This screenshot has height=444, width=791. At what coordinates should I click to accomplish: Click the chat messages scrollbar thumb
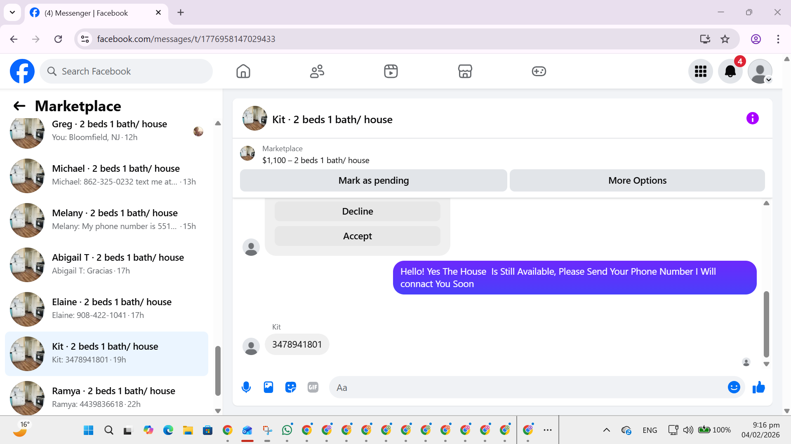[x=766, y=324]
